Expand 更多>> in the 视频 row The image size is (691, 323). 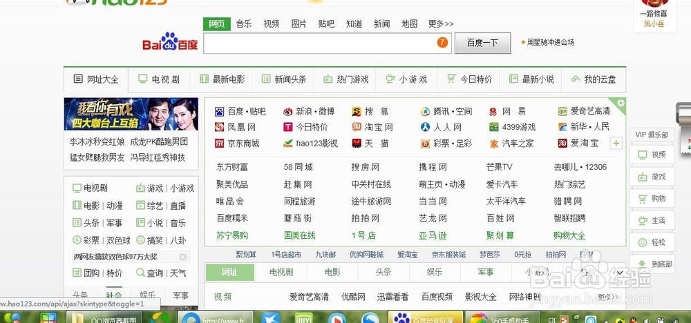607,297
